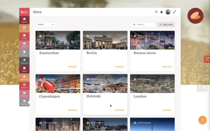Click the Add new button
The width and height of the screenshot is (210, 131).
click(x=166, y=24)
